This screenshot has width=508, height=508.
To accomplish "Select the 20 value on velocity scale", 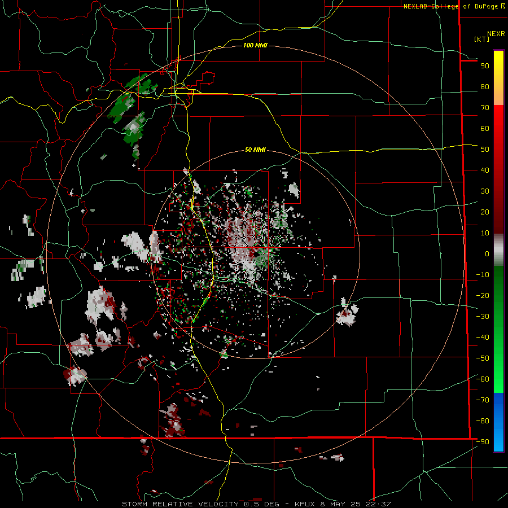I will (x=485, y=212).
